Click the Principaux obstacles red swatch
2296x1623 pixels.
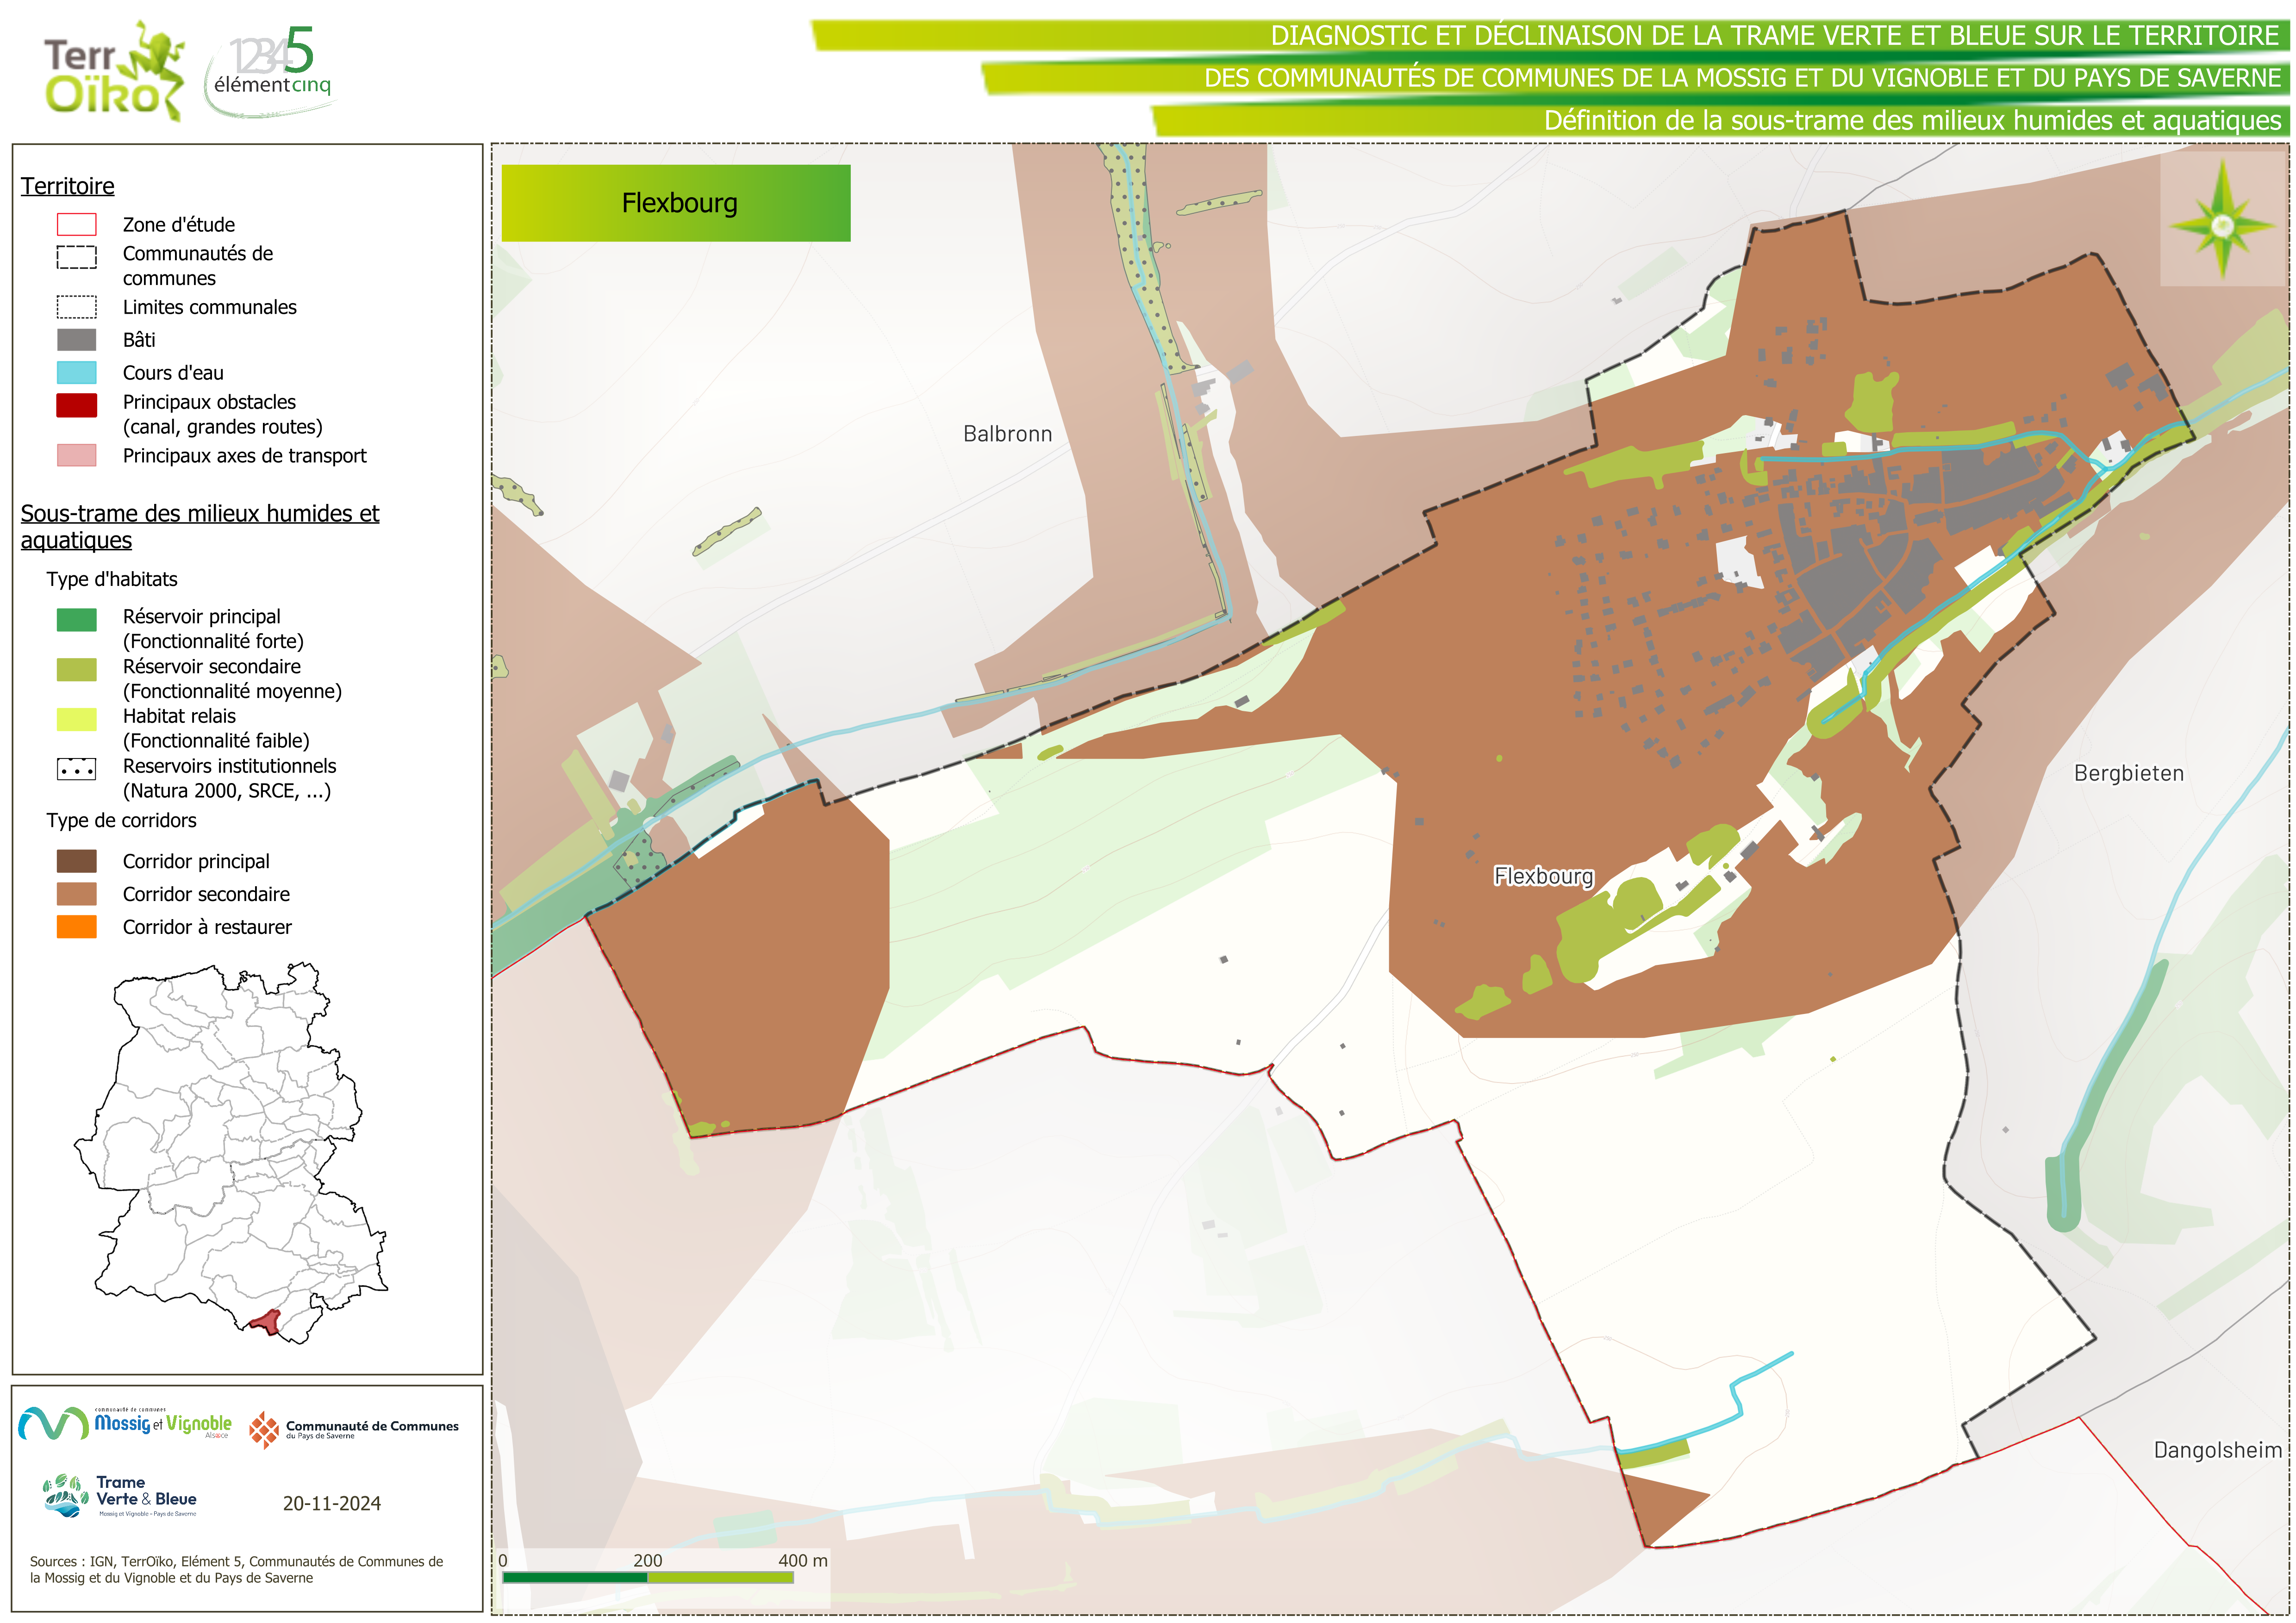pos(77,405)
